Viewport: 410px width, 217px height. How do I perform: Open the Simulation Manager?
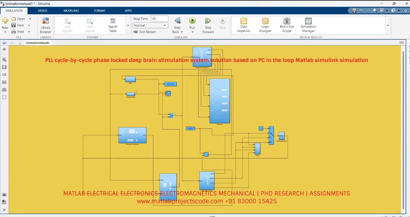click(x=308, y=25)
